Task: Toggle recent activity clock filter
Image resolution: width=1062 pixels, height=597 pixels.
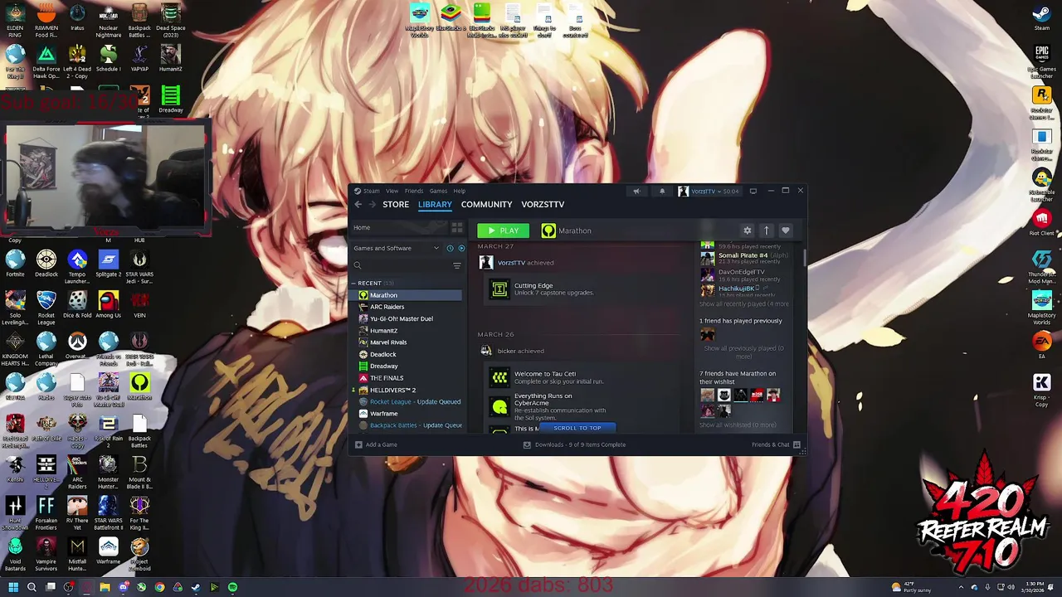Action: [x=451, y=248]
